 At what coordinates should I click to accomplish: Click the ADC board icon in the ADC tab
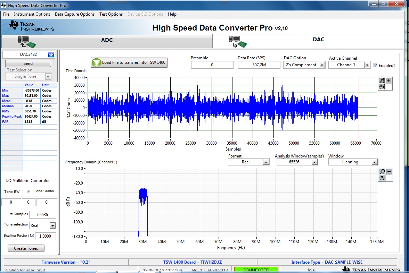pos(26,41)
